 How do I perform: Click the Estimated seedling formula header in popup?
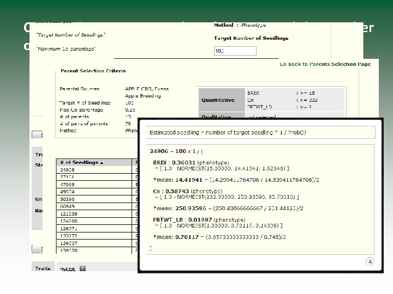point(261,132)
